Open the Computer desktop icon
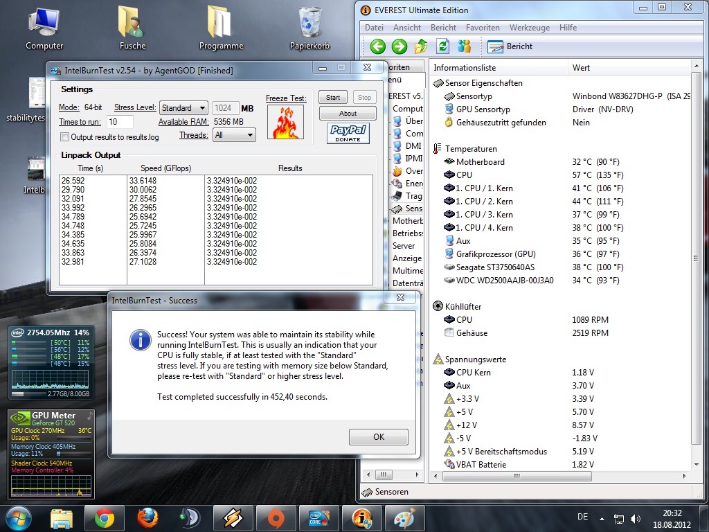 tap(44, 28)
